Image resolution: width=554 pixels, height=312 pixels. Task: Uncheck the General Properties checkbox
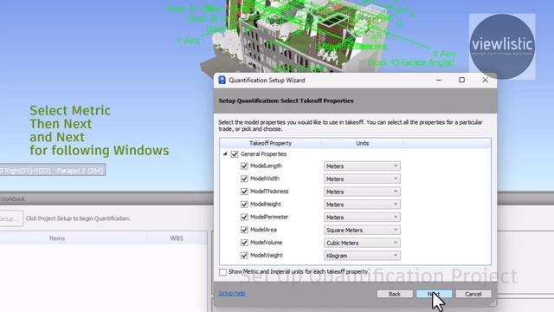(x=235, y=154)
